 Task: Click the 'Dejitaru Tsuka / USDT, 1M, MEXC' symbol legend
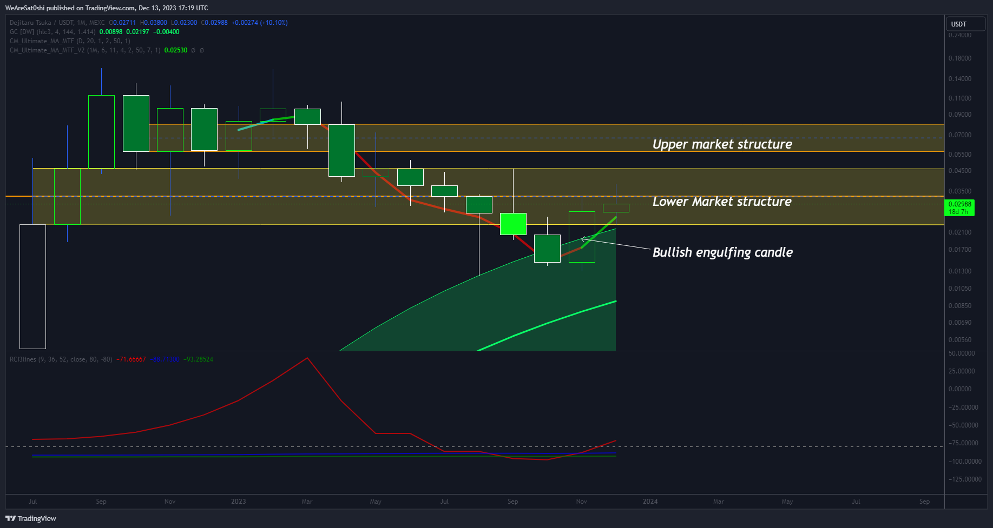(57, 23)
